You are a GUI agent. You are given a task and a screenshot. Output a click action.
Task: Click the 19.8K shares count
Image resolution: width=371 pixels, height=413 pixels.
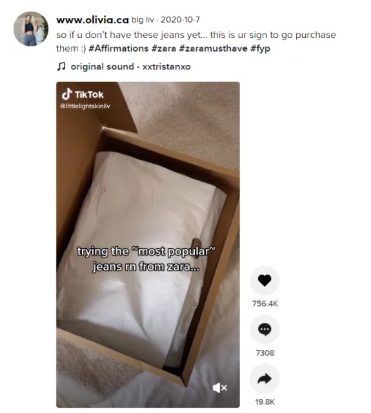click(265, 402)
